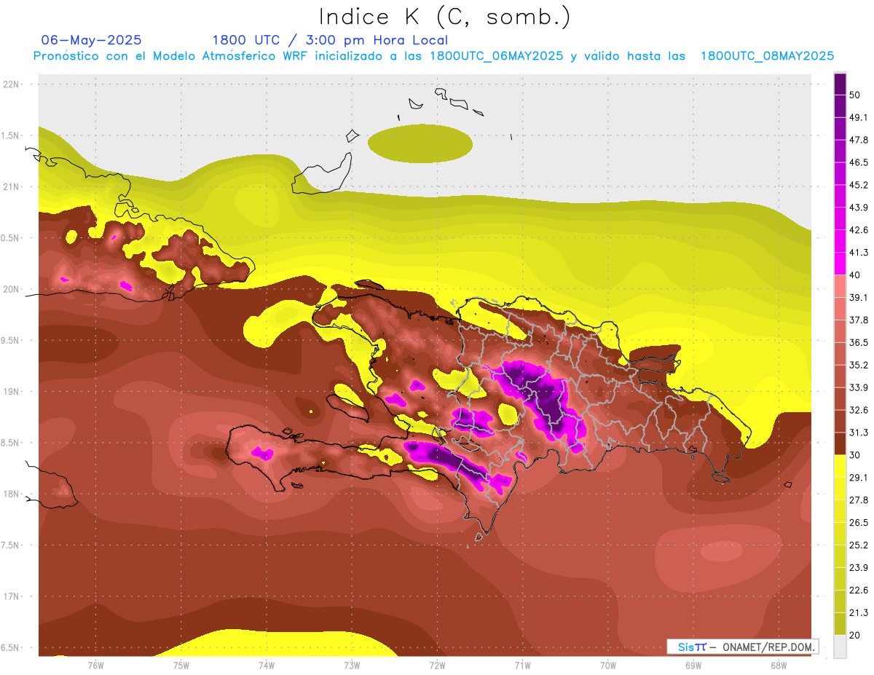The image size is (874, 675).
Task: Click legend value "42.6"
Action: (x=858, y=230)
